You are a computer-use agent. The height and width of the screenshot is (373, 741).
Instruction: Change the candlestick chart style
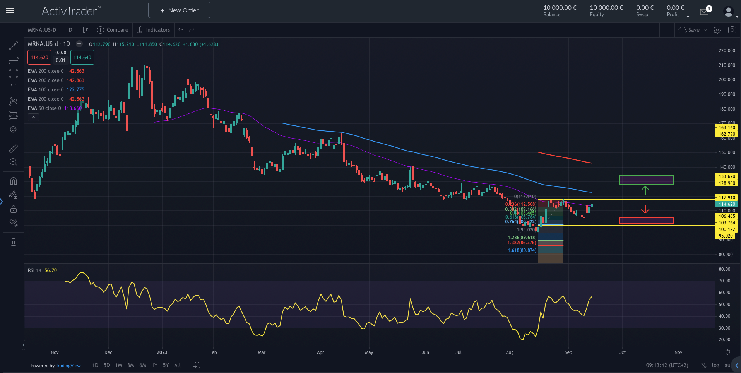pos(86,30)
